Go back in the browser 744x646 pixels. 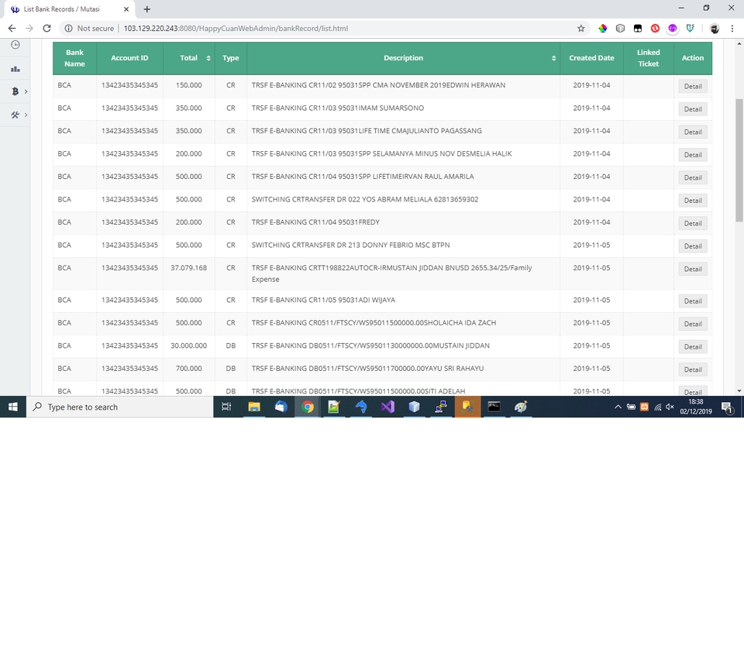point(12,29)
